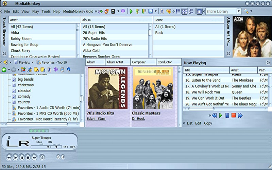Switch to album art grid view
This screenshot has width=272, height=170.
pyautogui.click(x=185, y=11)
